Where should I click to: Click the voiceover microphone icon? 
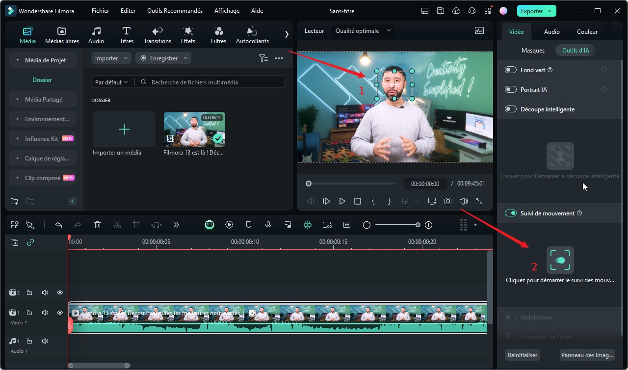[268, 225]
